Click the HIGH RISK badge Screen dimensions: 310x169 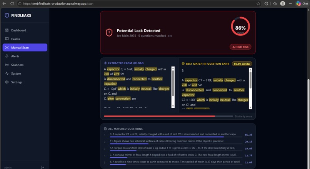point(240,47)
